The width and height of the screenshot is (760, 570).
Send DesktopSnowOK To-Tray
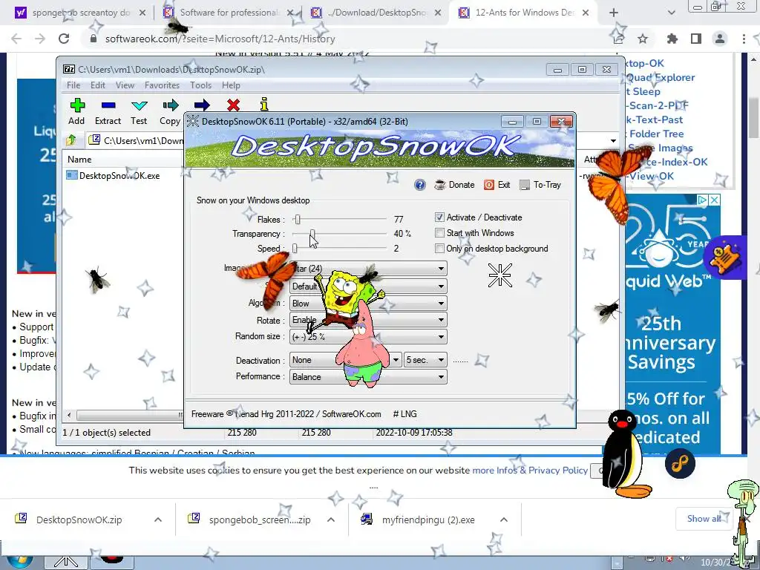point(540,185)
